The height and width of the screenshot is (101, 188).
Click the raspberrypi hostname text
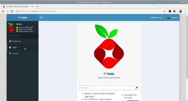point(156,18)
